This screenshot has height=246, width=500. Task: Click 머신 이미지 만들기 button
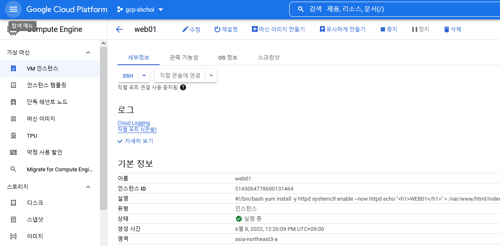[x=278, y=29]
